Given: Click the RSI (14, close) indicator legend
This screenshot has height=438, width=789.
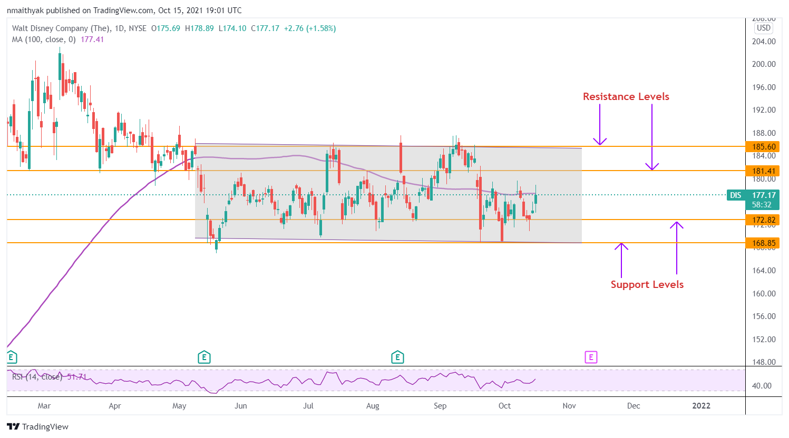Looking at the screenshot, I should click(x=37, y=377).
